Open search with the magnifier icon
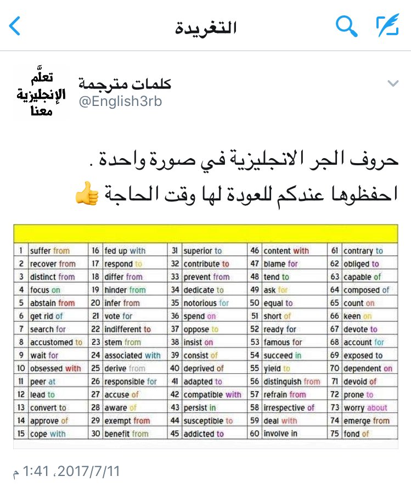Image resolution: width=411 pixels, height=493 pixels. [x=346, y=26]
